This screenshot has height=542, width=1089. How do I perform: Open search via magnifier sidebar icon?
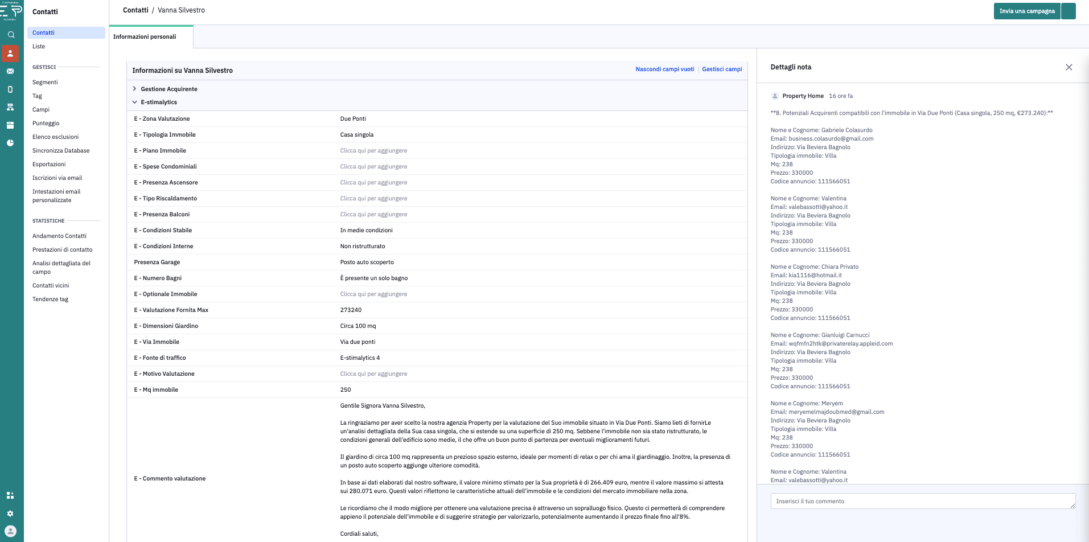coord(10,35)
